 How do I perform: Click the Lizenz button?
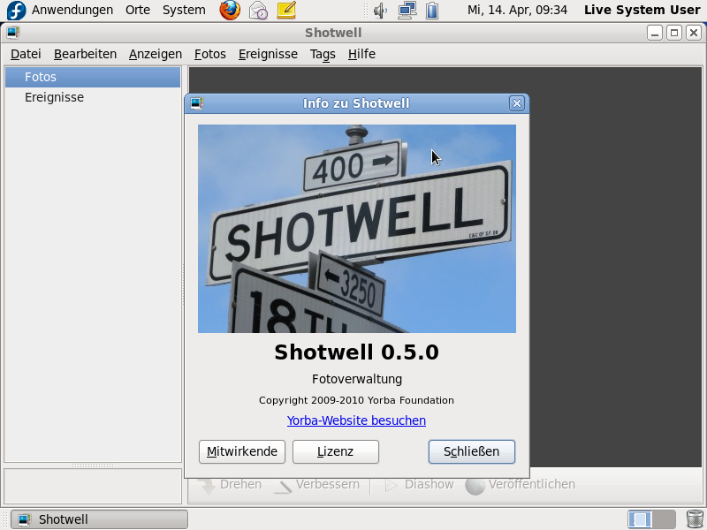click(336, 451)
